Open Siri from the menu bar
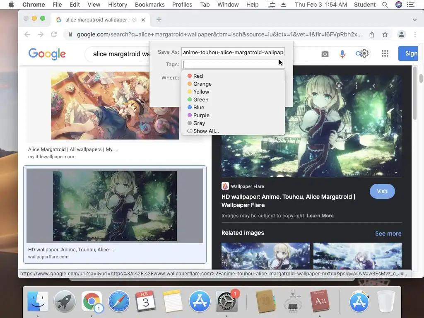The image size is (424, 318). coord(399,5)
